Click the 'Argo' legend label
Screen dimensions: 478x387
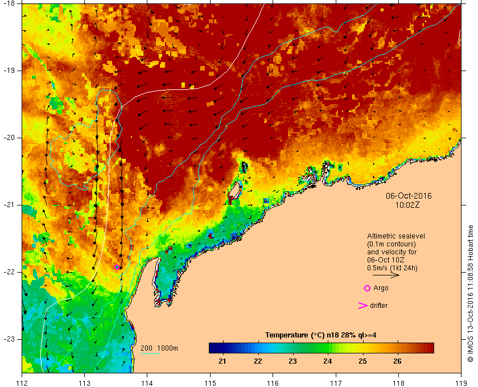click(x=381, y=288)
